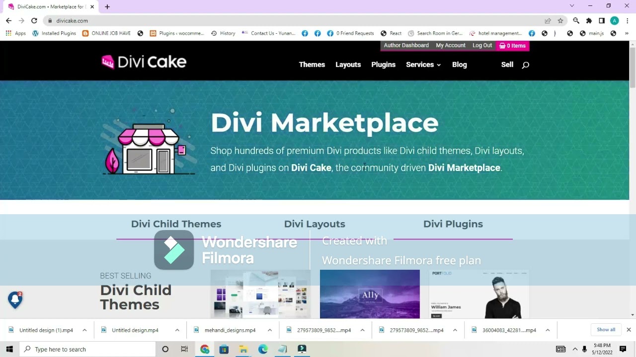This screenshot has height=357, width=636.
Task: Close the downloads bar
Action: point(629,330)
